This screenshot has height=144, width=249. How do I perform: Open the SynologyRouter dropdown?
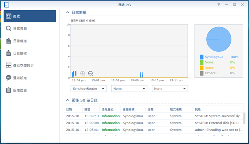coord(89,89)
